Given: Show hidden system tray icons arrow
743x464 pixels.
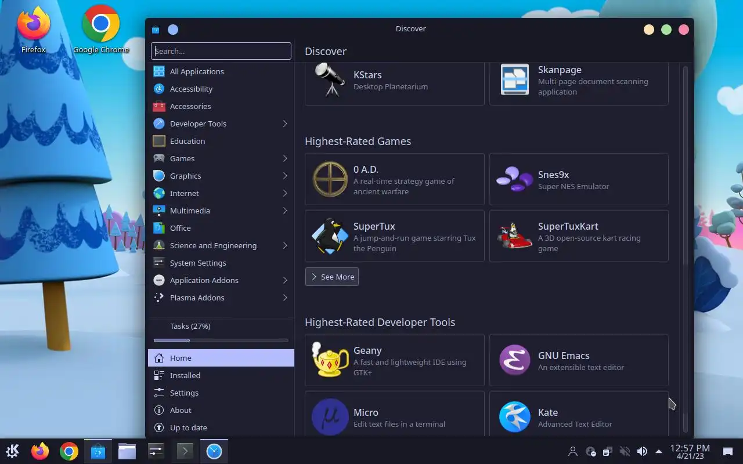Looking at the screenshot, I should coord(659,451).
